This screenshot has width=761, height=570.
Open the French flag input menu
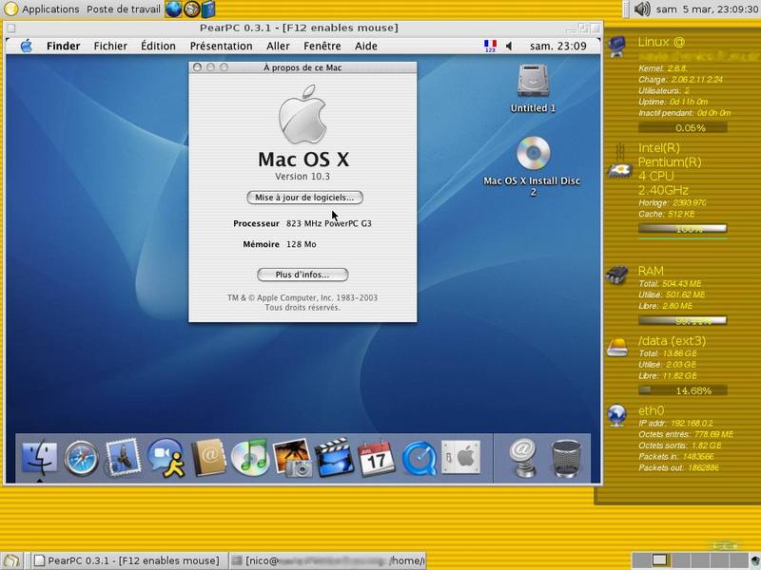490,46
